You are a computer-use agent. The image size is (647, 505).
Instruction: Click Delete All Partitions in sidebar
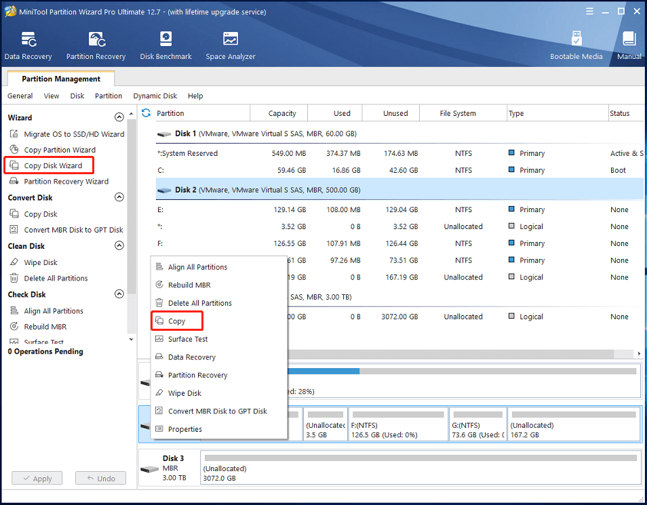(49, 278)
